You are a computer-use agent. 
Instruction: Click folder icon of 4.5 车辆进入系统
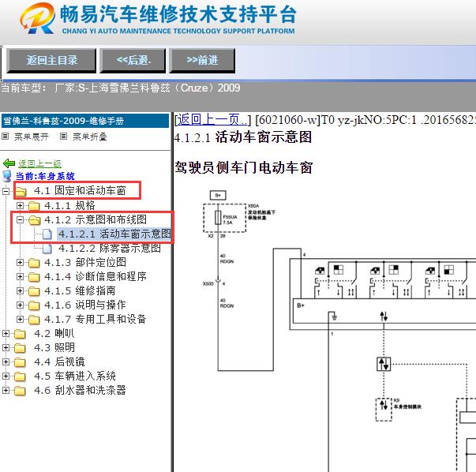click(x=20, y=376)
